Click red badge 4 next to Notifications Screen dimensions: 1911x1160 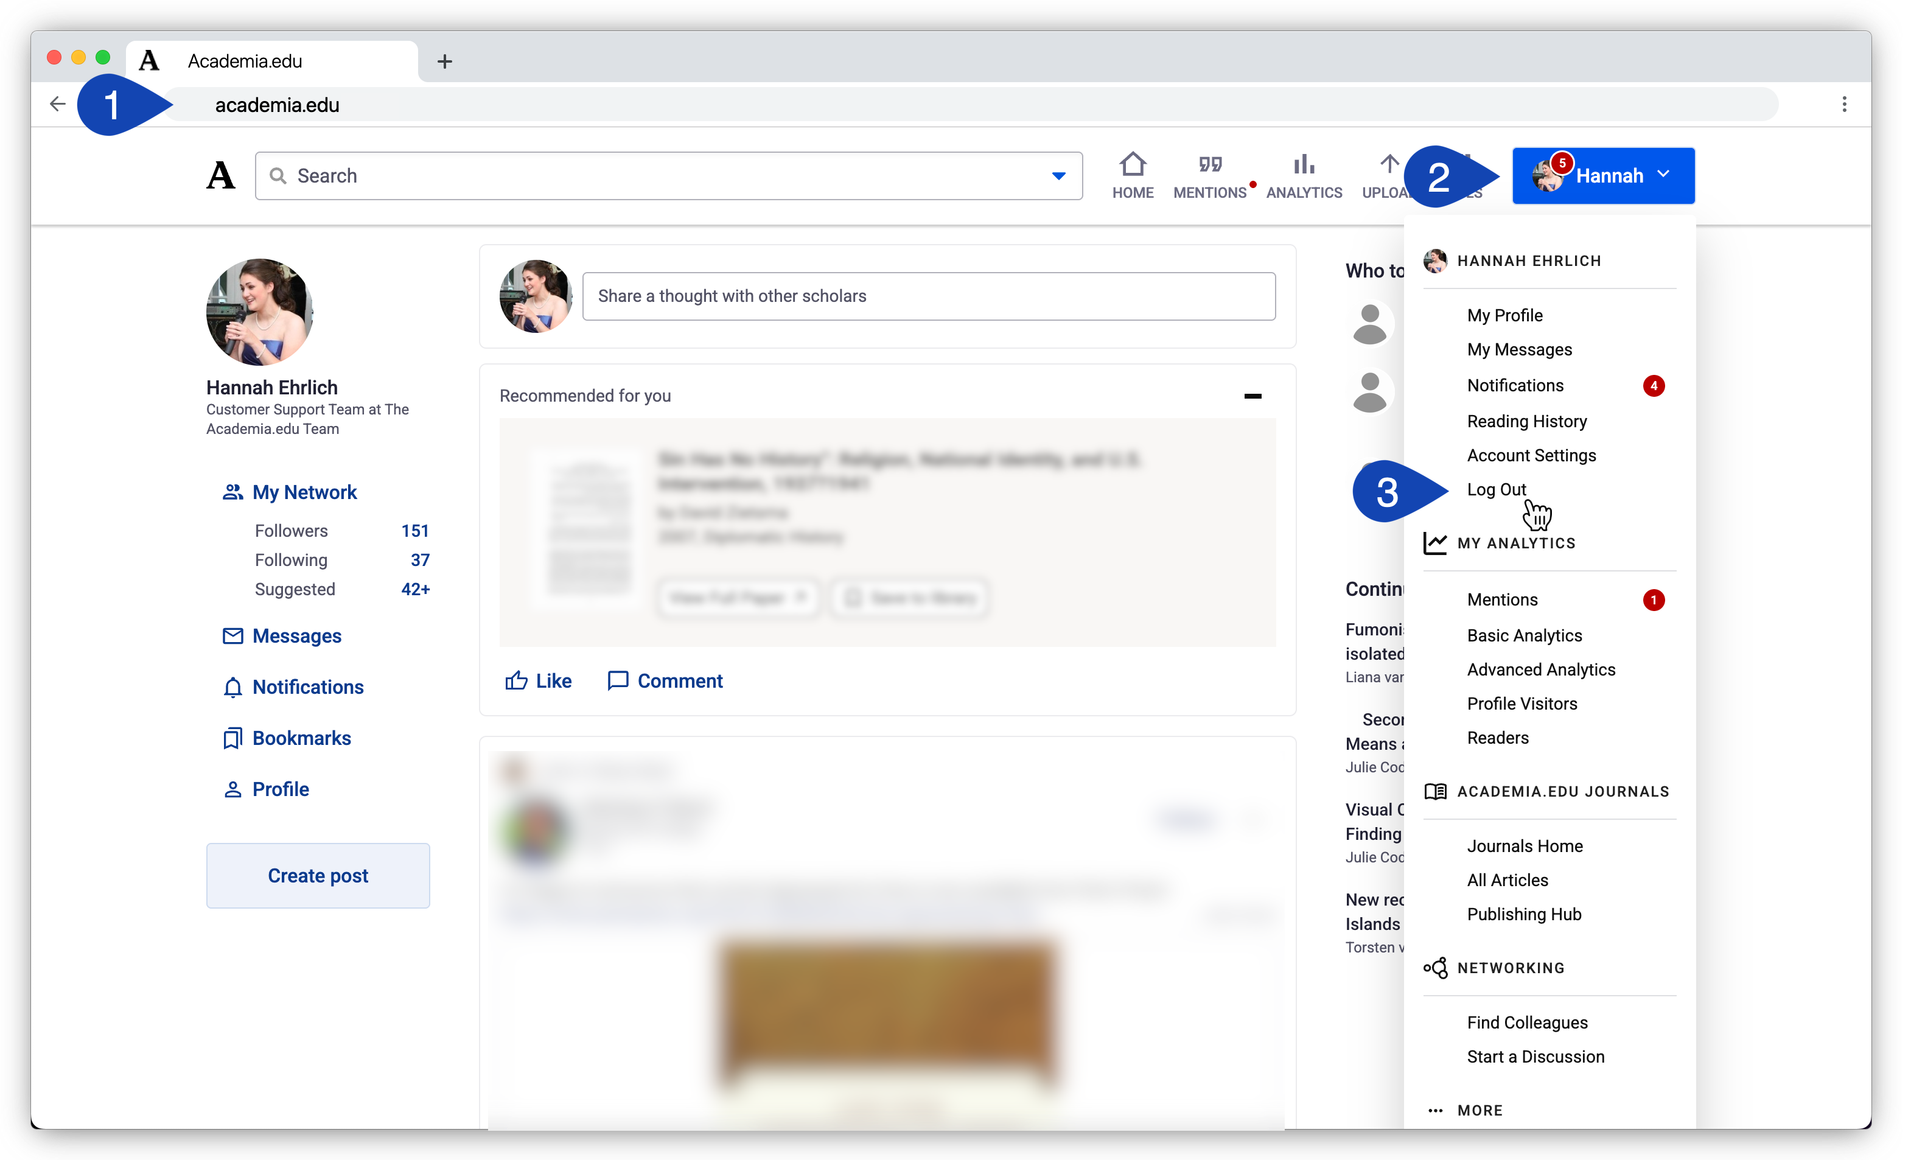pos(1653,385)
